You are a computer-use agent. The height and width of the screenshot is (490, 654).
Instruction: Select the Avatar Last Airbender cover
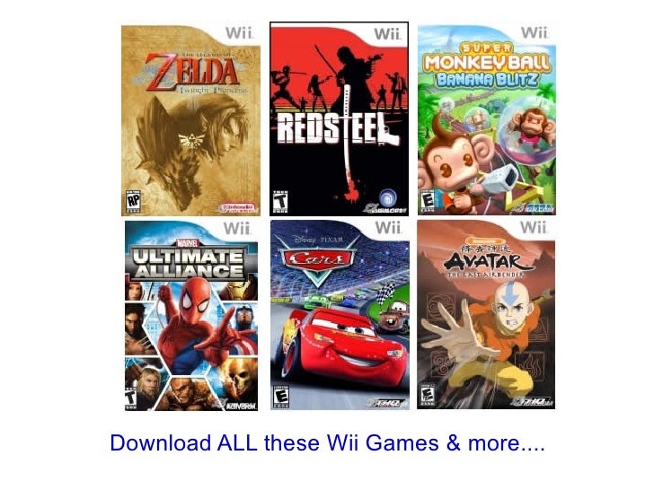pyautogui.click(x=486, y=315)
